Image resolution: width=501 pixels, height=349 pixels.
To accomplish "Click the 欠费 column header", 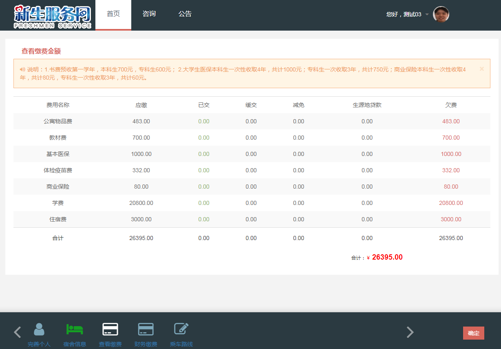I will pyautogui.click(x=451, y=105).
